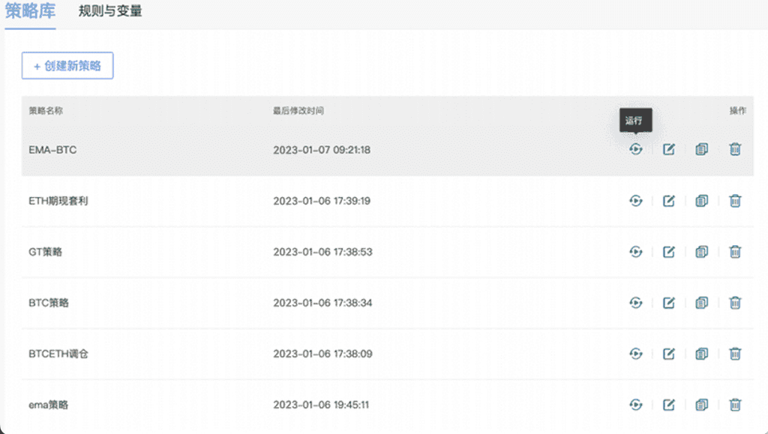Click the 最后修改时间 column header
The height and width of the screenshot is (434, 768).
pos(298,111)
